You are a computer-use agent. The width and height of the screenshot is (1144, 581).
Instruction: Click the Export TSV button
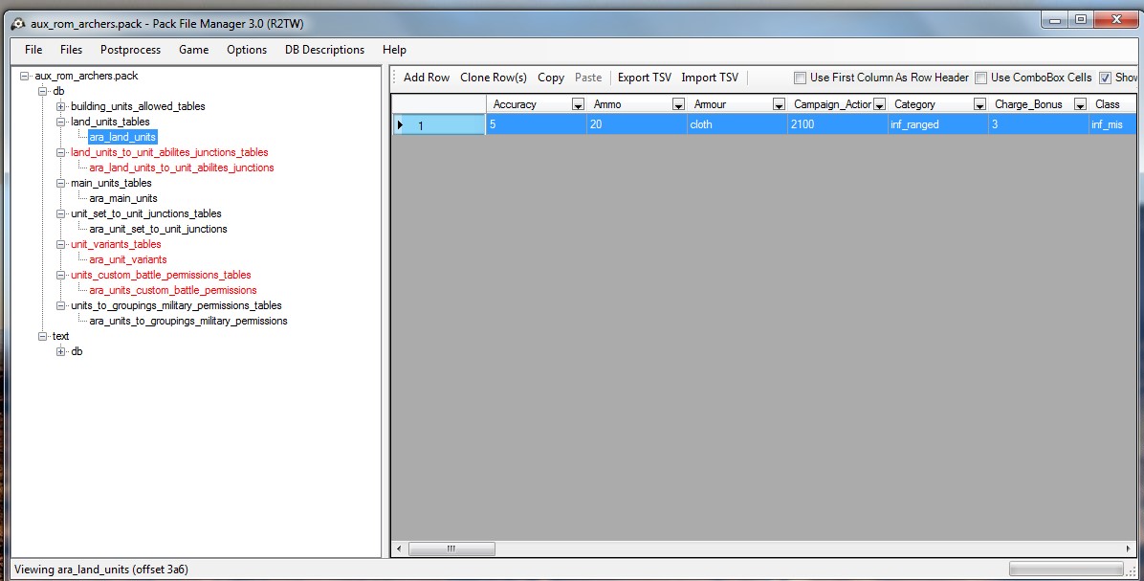[645, 78]
